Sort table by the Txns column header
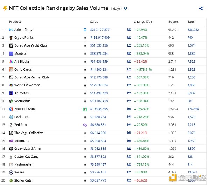 tap(191, 22)
